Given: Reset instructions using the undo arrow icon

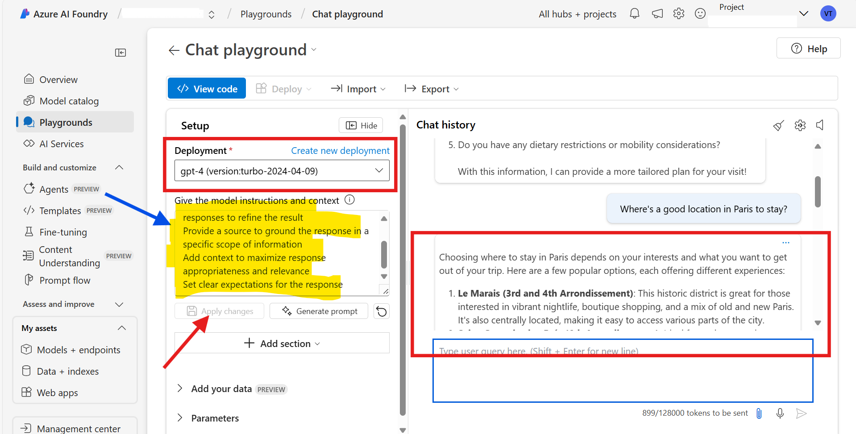Looking at the screenshot, I should click(382, 311).
